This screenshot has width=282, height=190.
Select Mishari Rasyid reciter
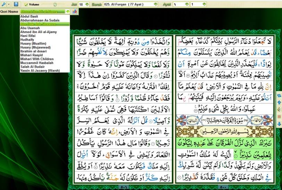click(45, 55)
